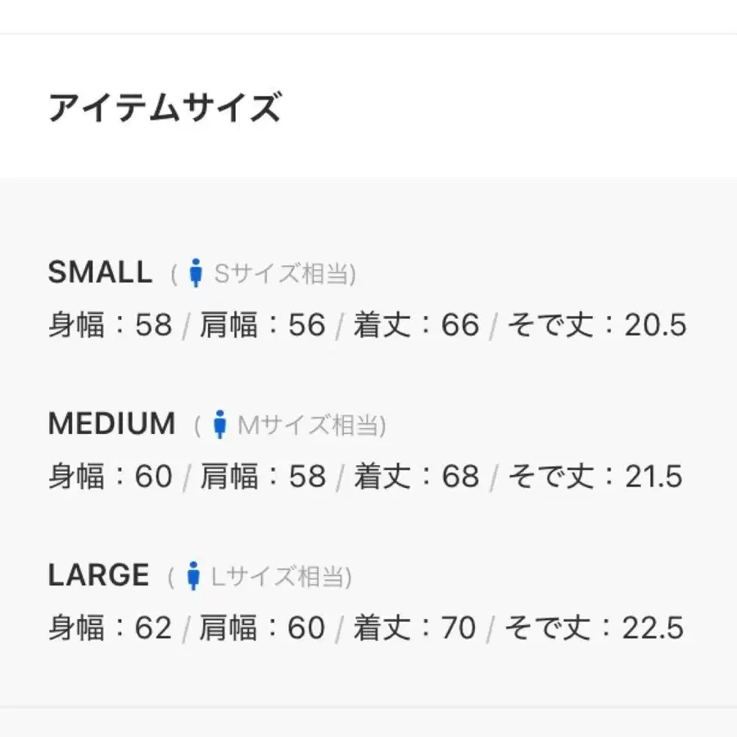The image size is (737, 737).
Task: Click the blue person icon beside Lサイズ相当
Action: coord(192,576)
